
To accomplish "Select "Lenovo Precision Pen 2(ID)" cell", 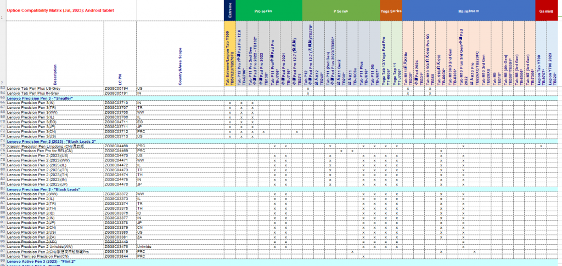I will click(x=55, y=213).
